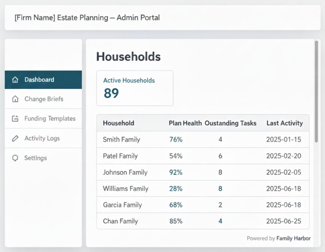
Task: Click the Johnson Family plan health value
Action: 175,172
